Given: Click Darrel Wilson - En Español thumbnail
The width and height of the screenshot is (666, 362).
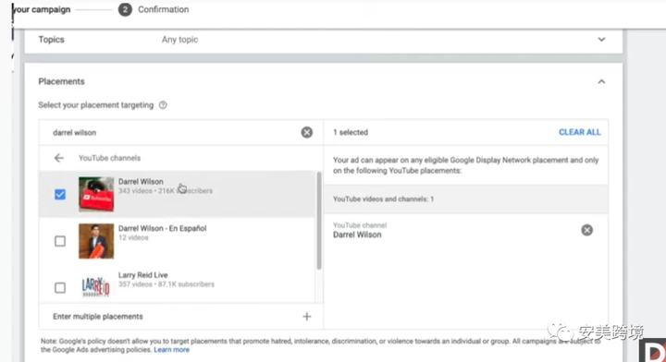Looking at the screenshot, I should coord(96,241).
